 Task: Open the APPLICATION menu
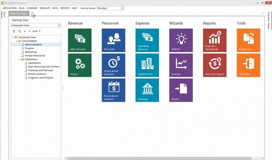pyautogui.click(x=10, y=8)
